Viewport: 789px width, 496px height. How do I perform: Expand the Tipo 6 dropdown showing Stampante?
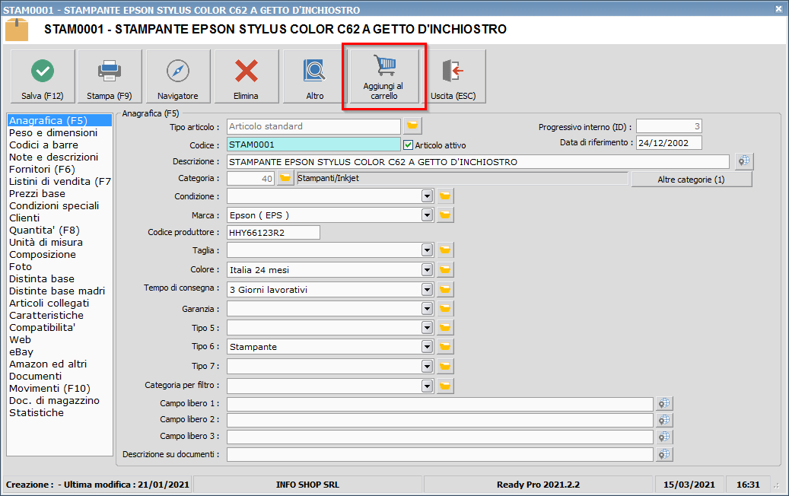point(427,347)
